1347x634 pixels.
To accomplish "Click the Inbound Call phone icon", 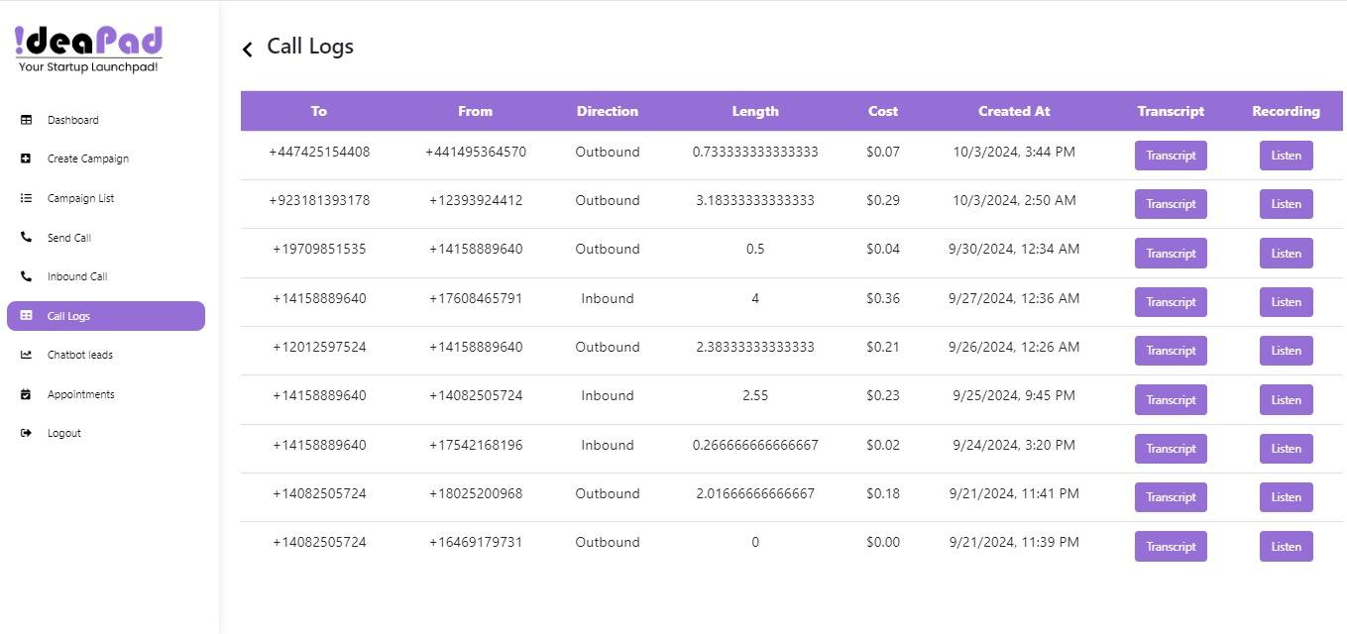I will [26, 276].
